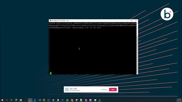Open Task View on the taskbar
Image resolution: width=182 pixels, height=102 pixels.
click(11, 100)
